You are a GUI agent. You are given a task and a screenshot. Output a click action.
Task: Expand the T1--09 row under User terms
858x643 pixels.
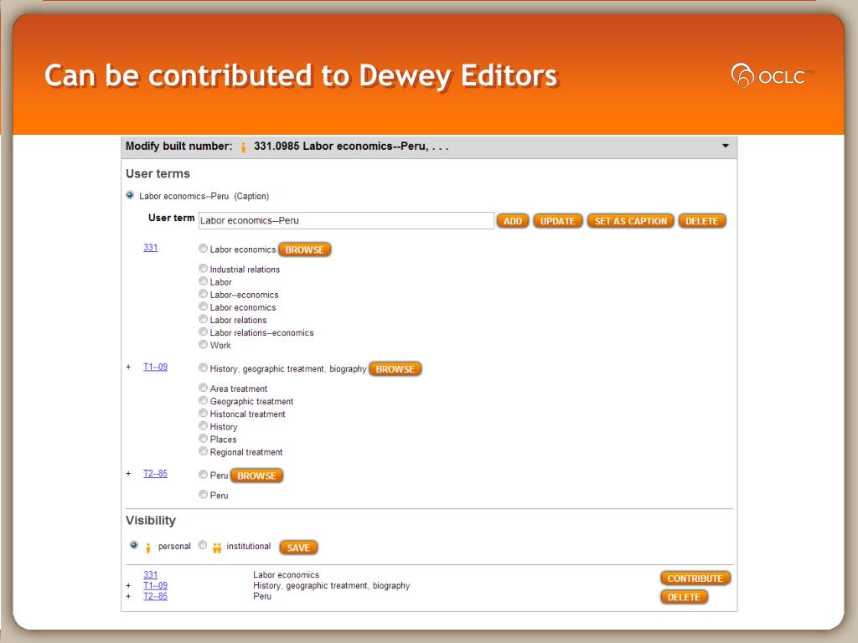tap(128, 367)
